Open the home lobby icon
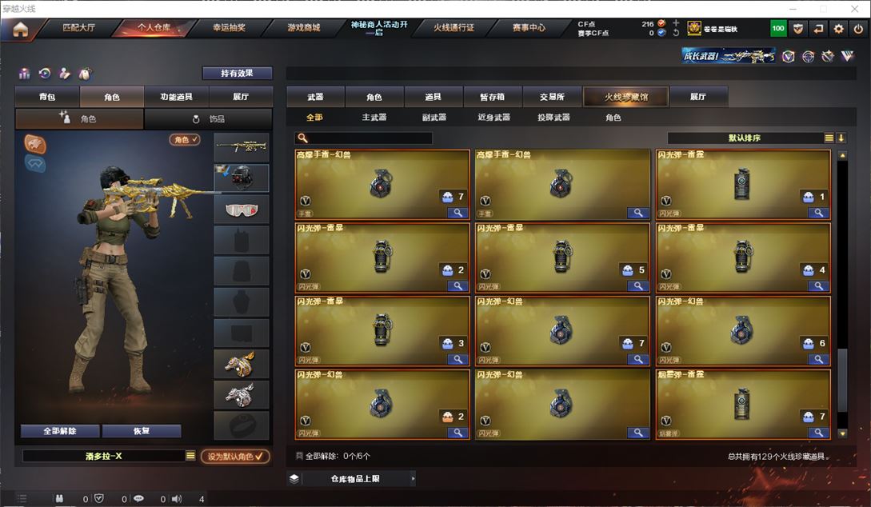Image resolution: width=871 pixels, height=507 pixels. tap(21, 29)
